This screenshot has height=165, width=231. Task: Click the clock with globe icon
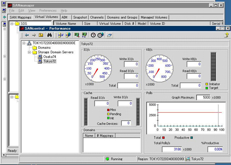100,35
